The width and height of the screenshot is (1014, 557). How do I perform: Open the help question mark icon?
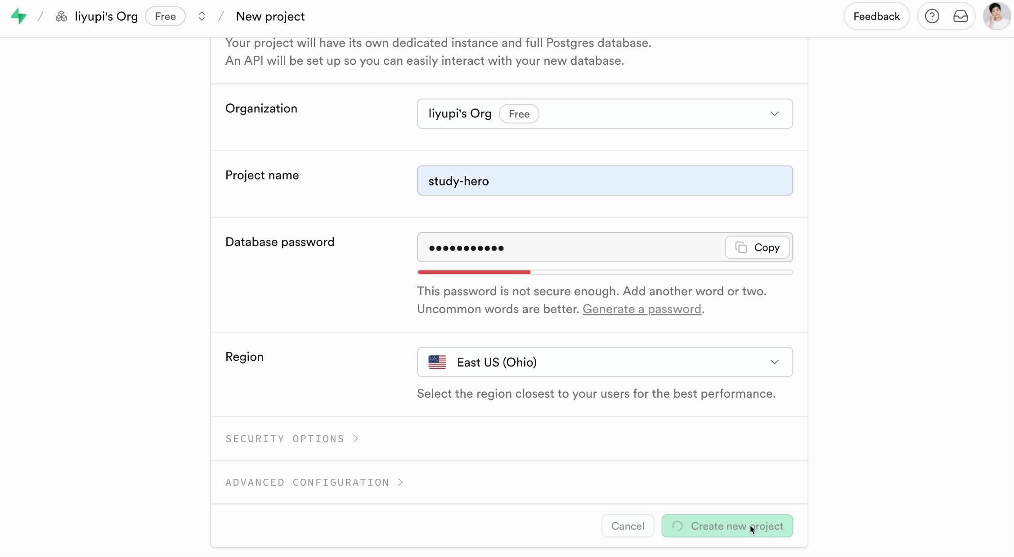(x=932, y=17)
